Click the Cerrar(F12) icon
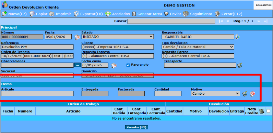The width and height of the screenshot is (273, 133). point(217,14)
